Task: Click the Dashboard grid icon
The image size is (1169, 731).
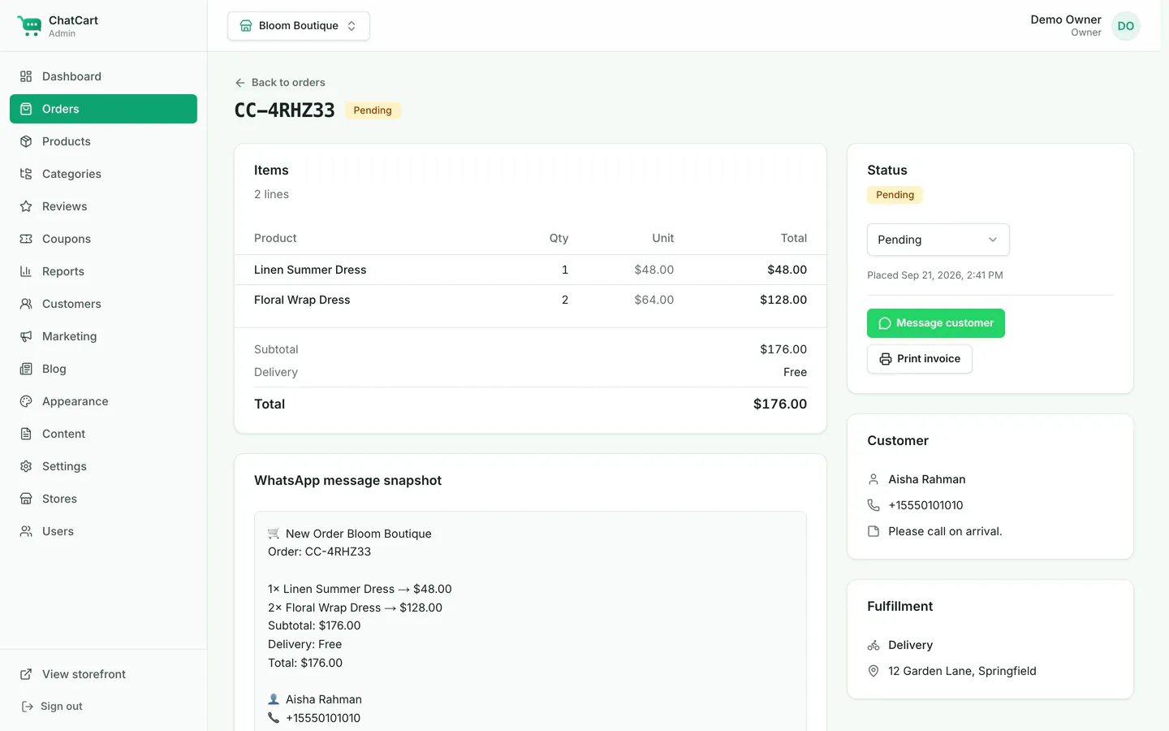Action: [26, 76]
